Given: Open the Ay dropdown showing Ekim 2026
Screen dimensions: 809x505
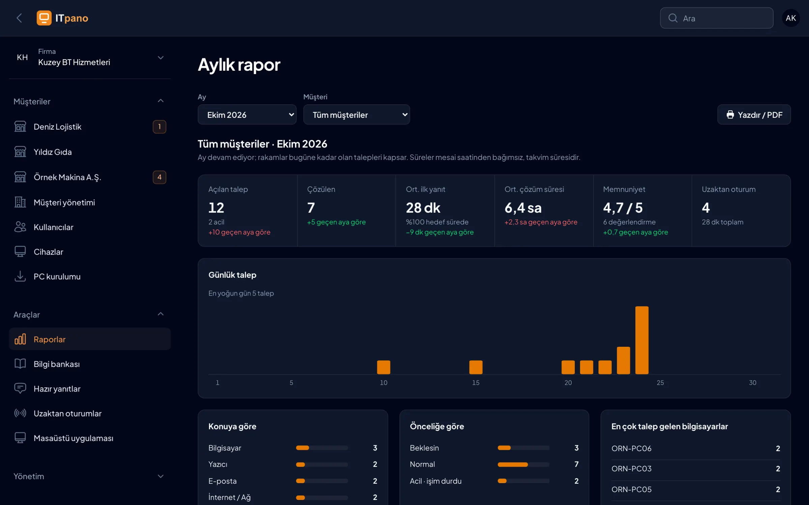Looking at the screenshot, I should click(247, 115).
